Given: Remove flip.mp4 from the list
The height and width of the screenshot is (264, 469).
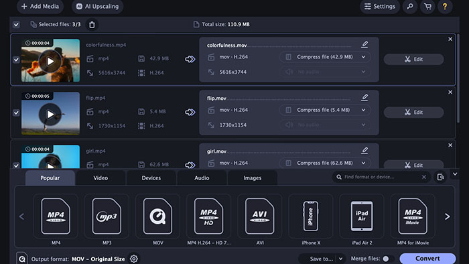Looking at the screenshot, I should click(x=450, y=92).
